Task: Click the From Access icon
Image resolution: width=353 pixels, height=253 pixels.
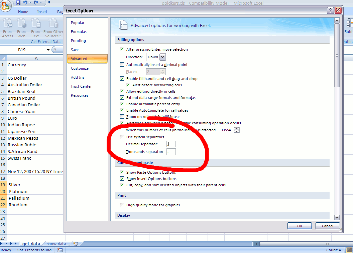Action: click(x=7, y=23)
